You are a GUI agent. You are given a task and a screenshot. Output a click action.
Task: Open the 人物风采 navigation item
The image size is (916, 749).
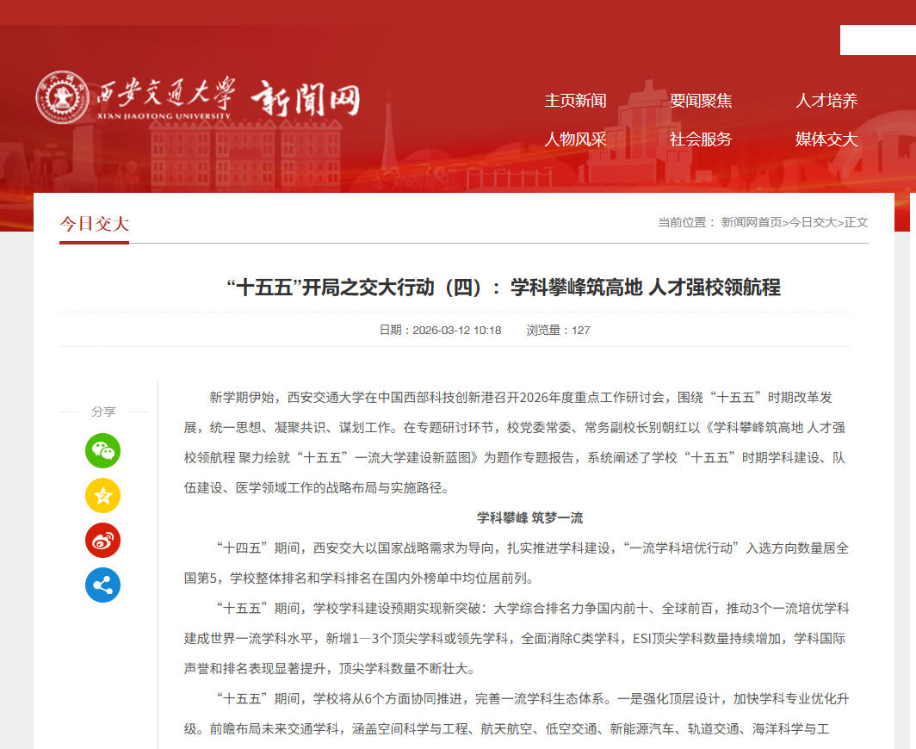click(x=575, y=139)
